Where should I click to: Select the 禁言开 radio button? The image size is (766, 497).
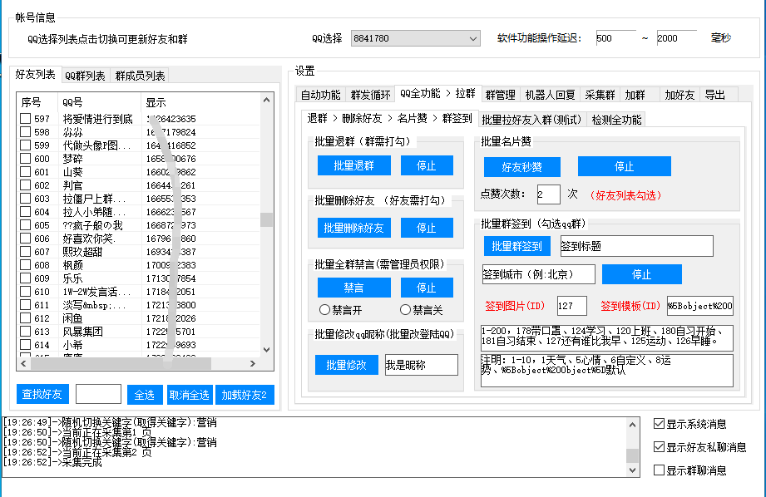pos(324,309)
